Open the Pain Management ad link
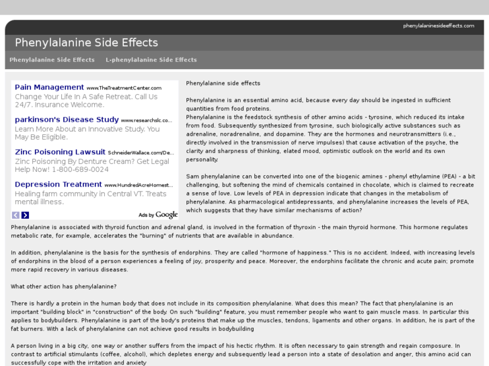This screenshot has width=489, height=366. pos(49,87)
